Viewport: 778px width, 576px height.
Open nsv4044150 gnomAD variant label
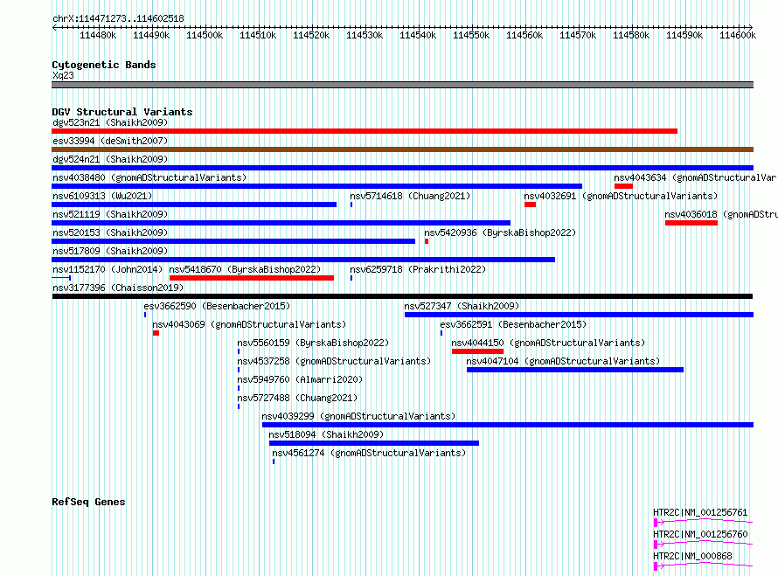(x=548, y=343)
